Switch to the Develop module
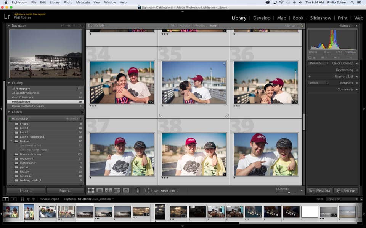 [262, 18]
